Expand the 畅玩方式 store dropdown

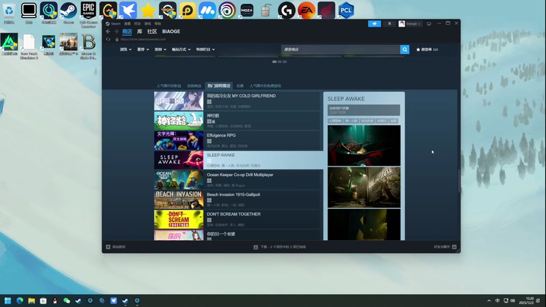pyautogui.click(x=181, y=49)
